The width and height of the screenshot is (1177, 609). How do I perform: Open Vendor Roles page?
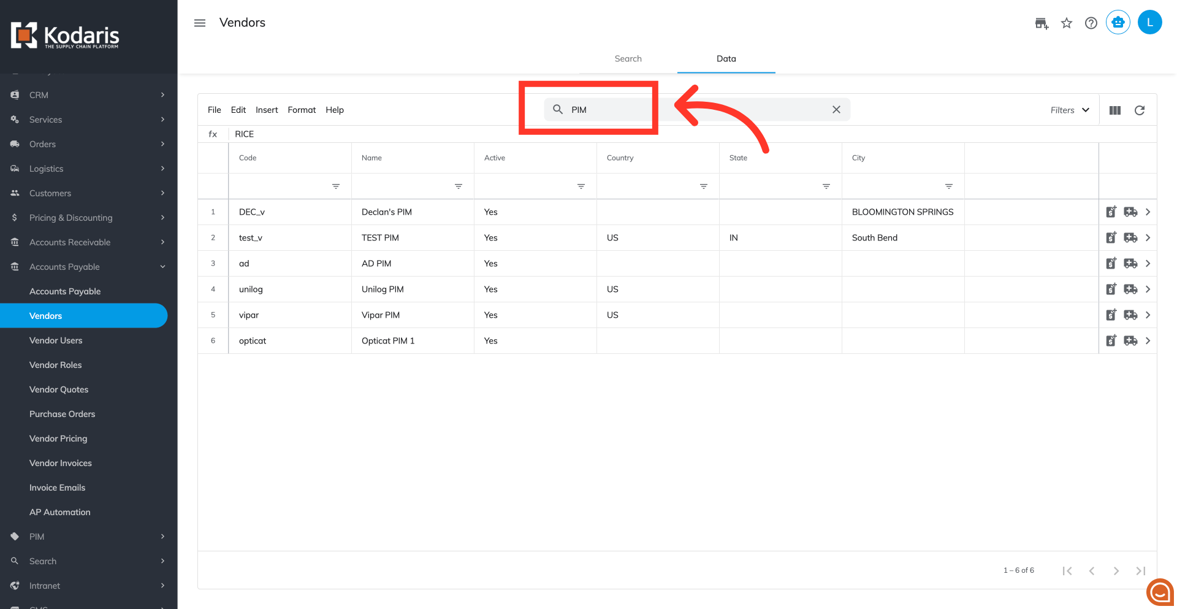55,365
